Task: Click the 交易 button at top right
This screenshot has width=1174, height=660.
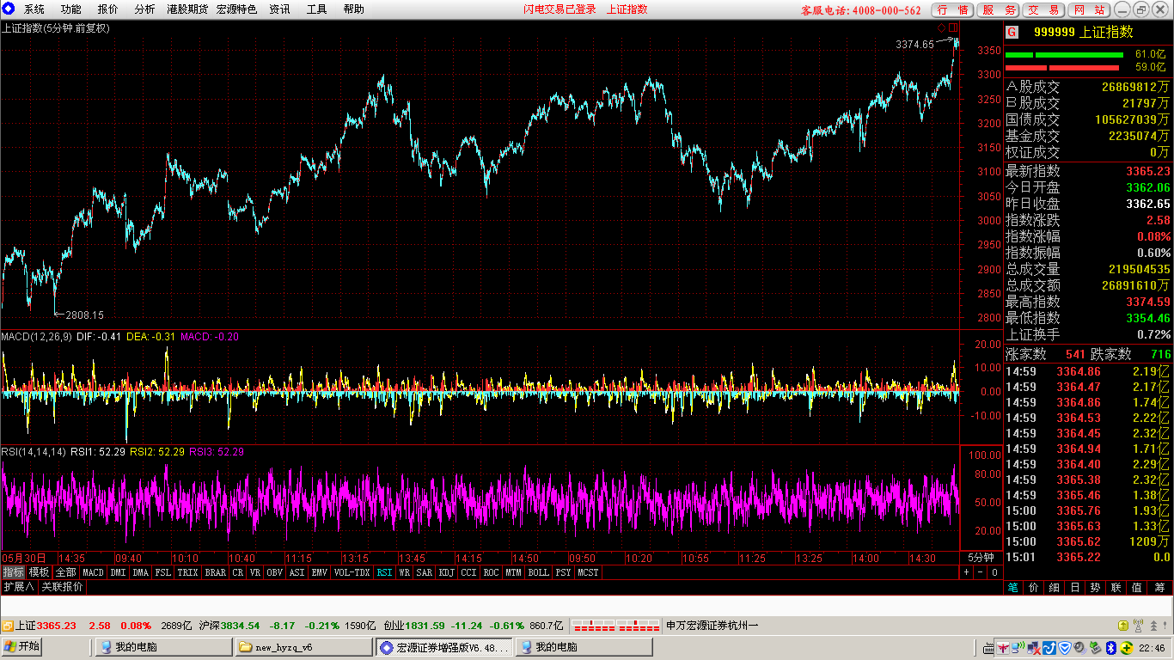Action: [1043, 10]
